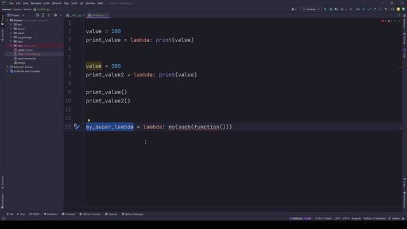Expand Scratches and Consoles node
407x229 pixels.
(x=8, y=71)
